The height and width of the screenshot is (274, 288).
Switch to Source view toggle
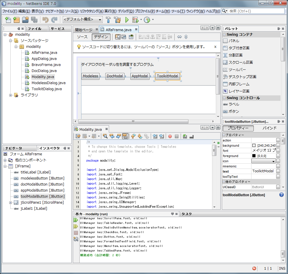point(82,37)
